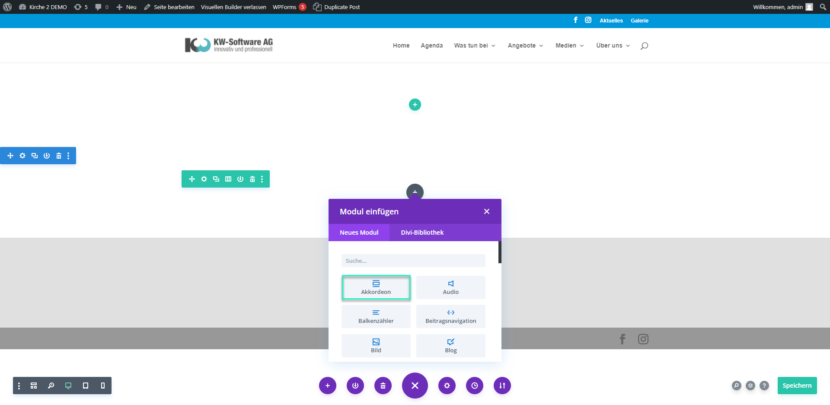
Task: Click the Speichern button
Action: (797, 386)
